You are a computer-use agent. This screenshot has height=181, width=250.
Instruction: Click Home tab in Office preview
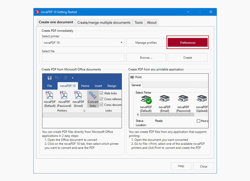tap(85, 86)
